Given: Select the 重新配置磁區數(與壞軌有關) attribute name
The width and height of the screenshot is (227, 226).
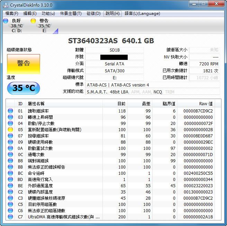Looking at the screenshot, I should click(55, 129).
